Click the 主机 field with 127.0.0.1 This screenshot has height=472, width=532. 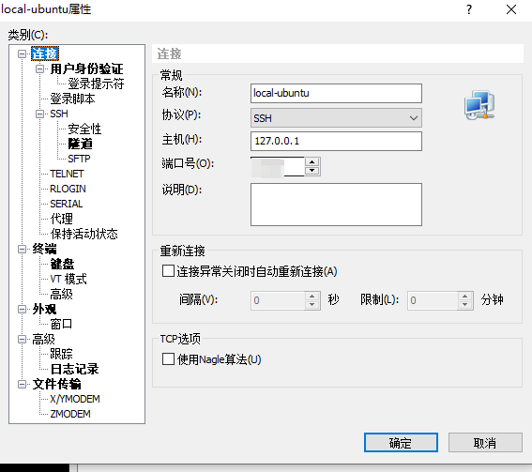(336, 141)
